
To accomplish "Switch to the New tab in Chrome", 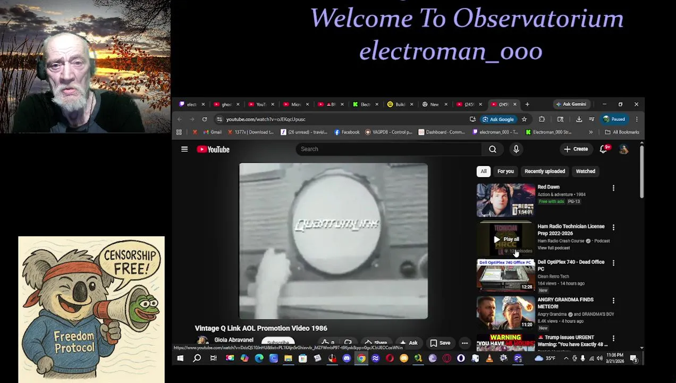I will click(434, 104).
